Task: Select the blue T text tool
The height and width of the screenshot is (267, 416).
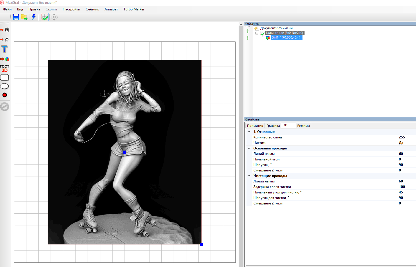Action: [x=5, y=49]
